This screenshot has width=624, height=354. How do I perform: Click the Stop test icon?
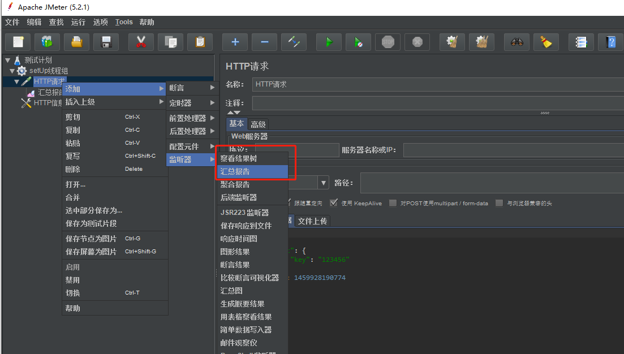point(388,42)
